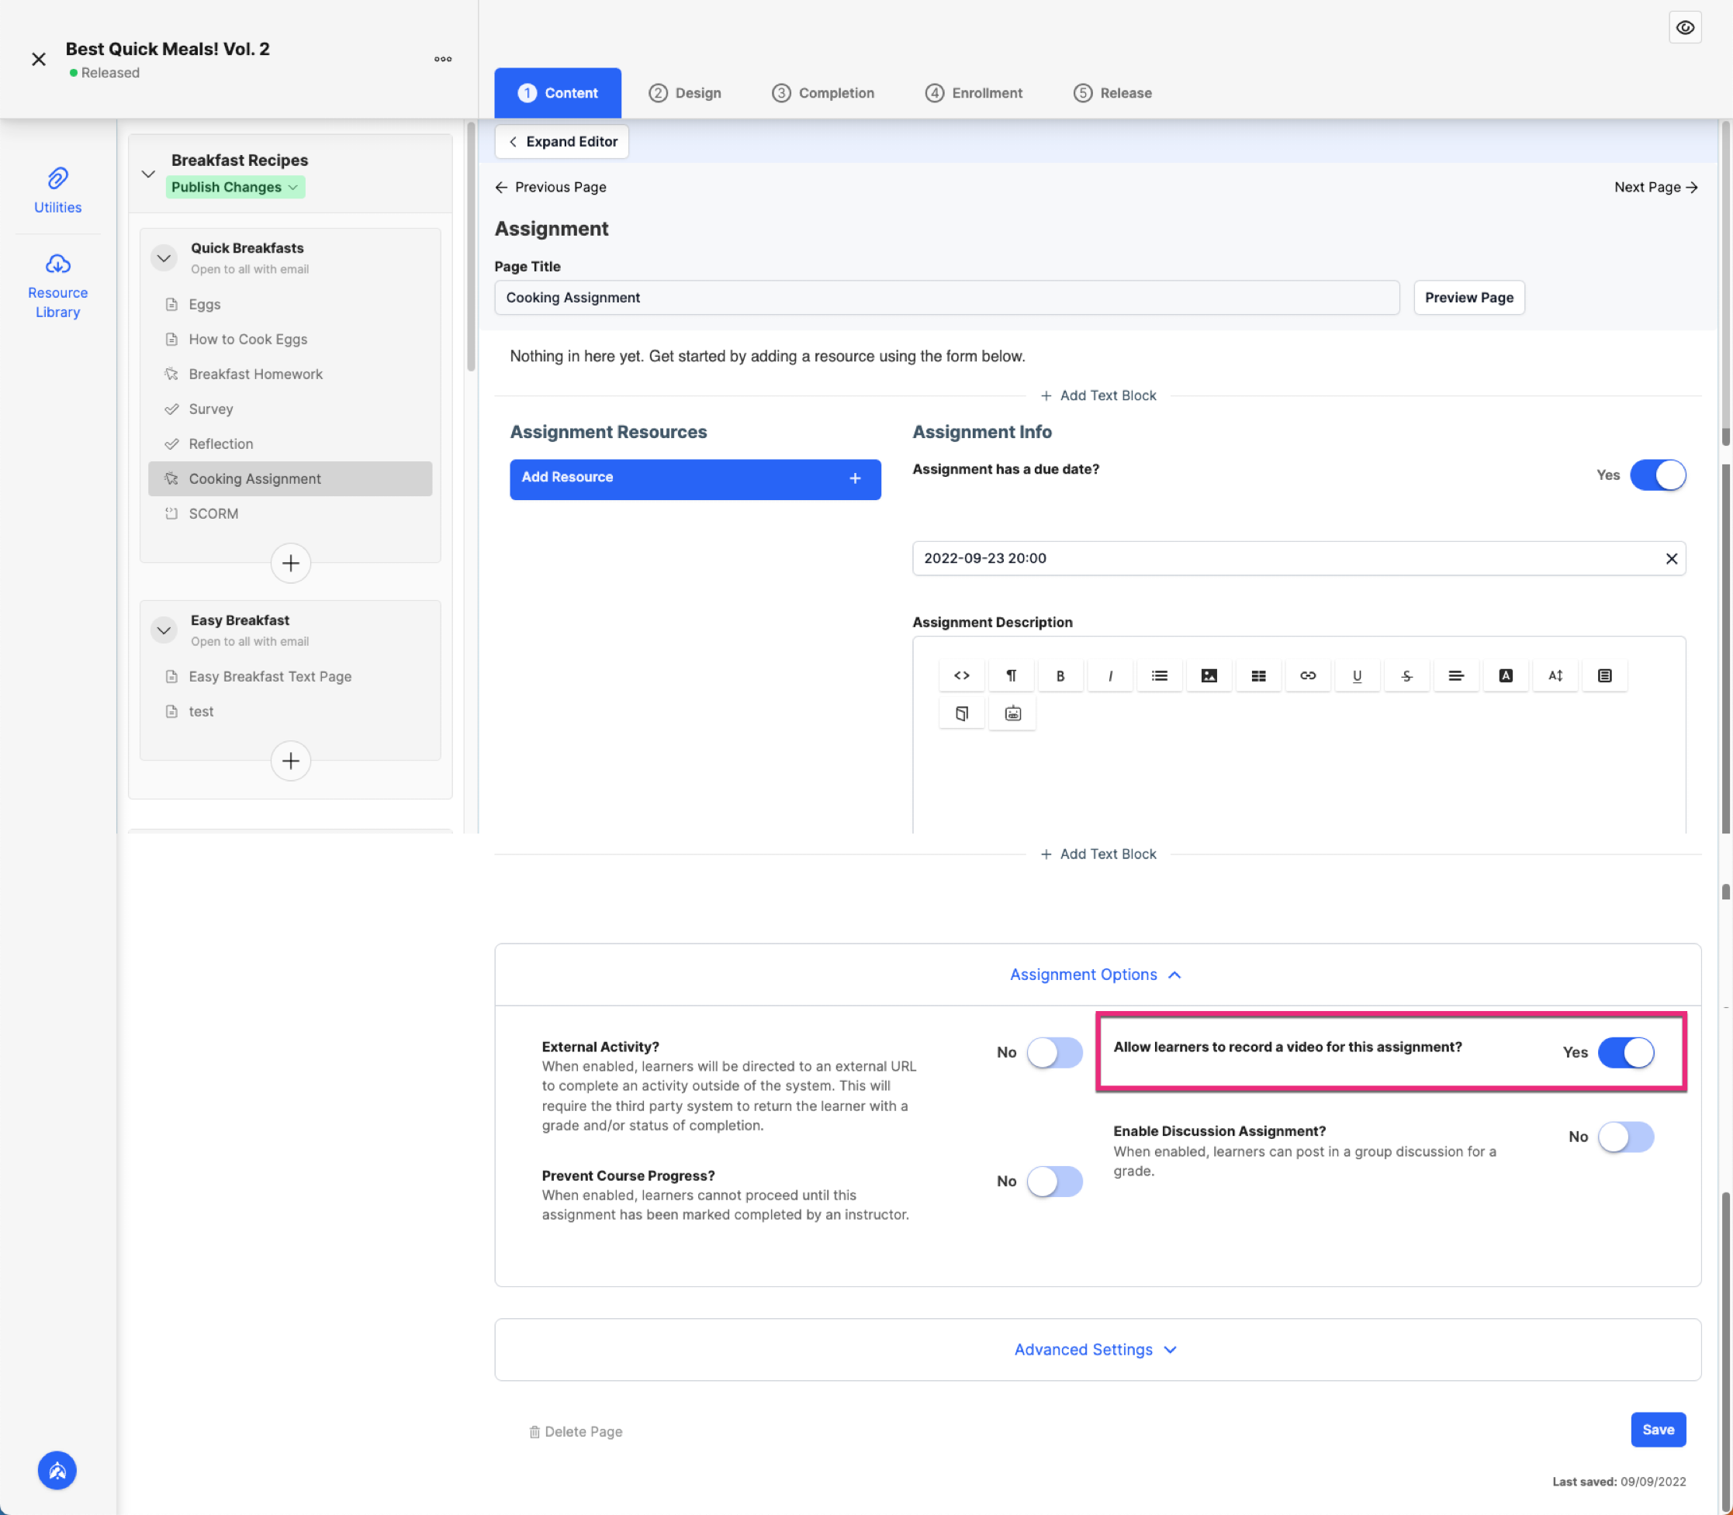
Task: Switch to the Completion tab
Action: [822, 93]
